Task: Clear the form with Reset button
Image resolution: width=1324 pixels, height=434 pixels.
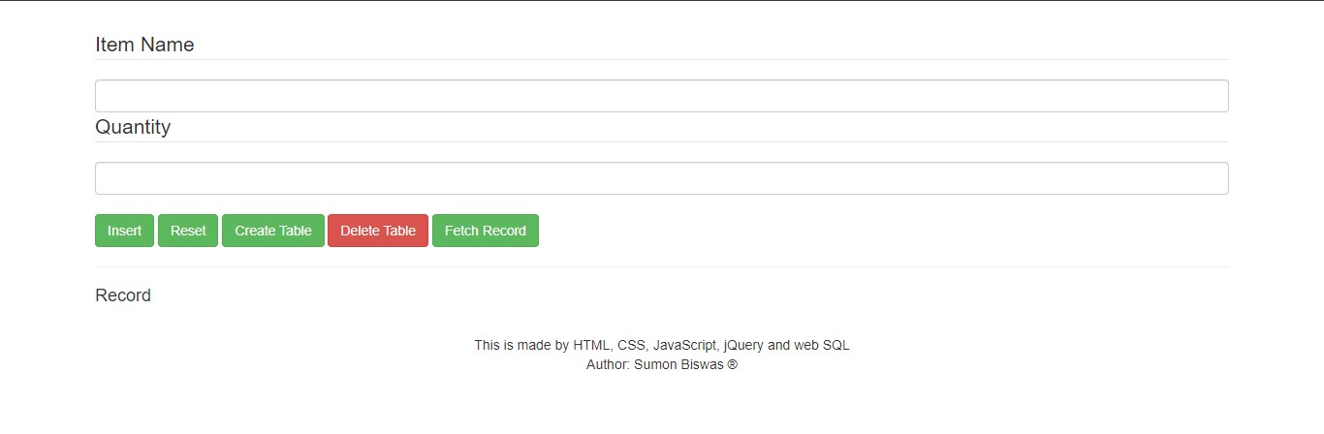Action: 188,231
